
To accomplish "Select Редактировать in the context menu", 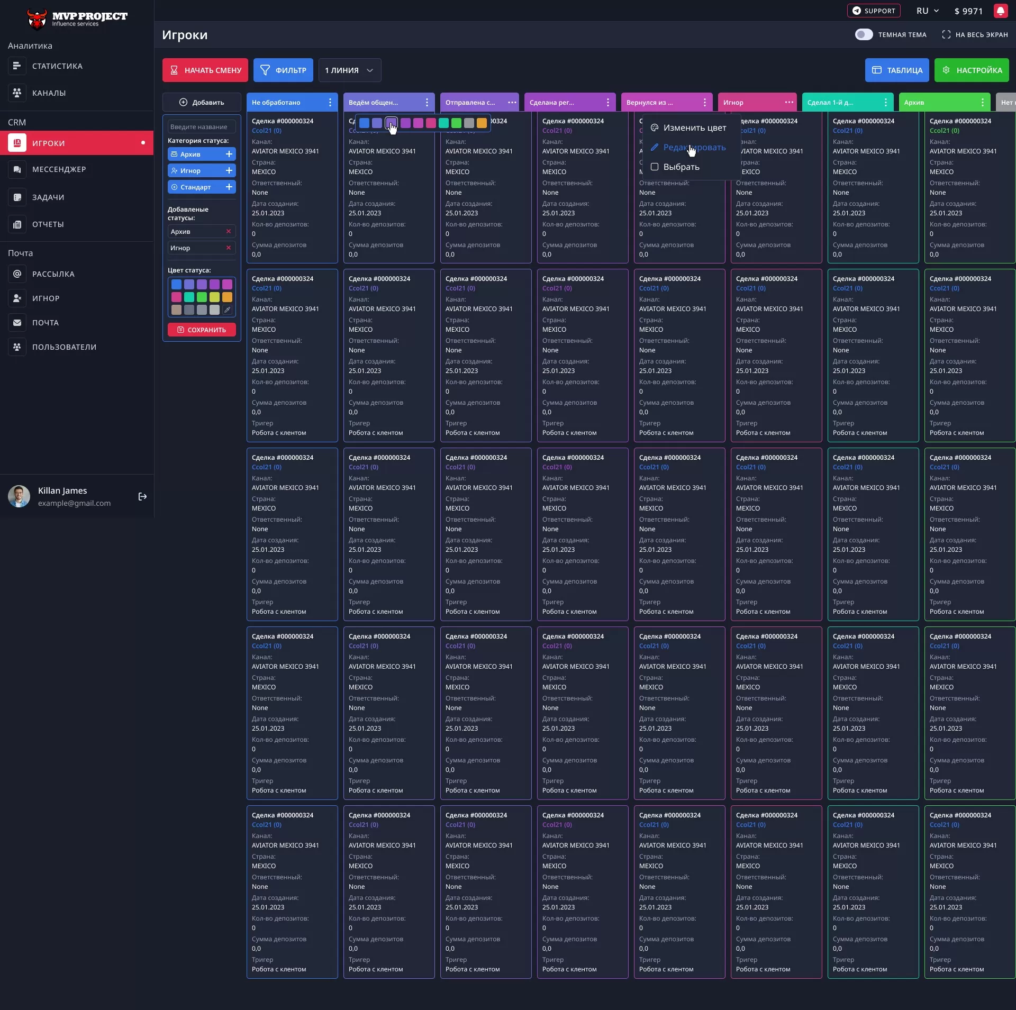I will [x=695, y=148].
